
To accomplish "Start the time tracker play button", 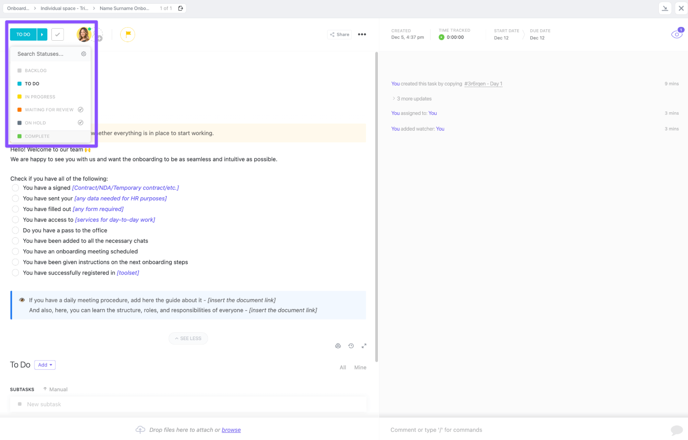I will (441, 37).
